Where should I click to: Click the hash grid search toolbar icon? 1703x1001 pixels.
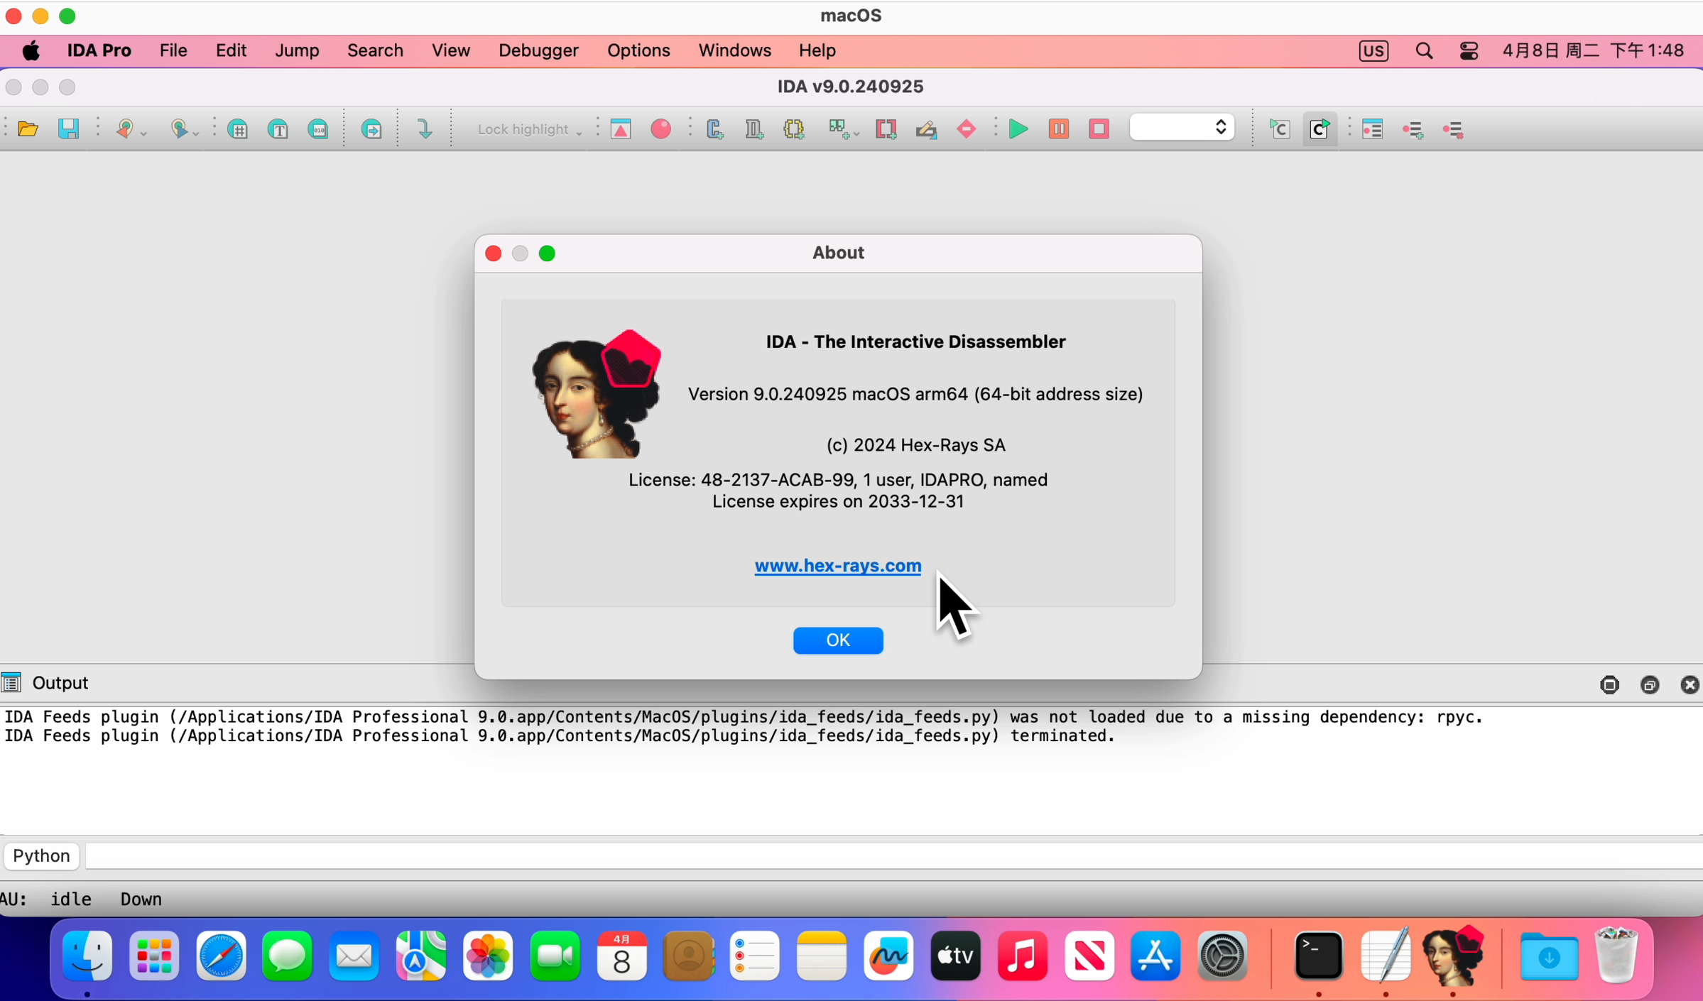238,129
